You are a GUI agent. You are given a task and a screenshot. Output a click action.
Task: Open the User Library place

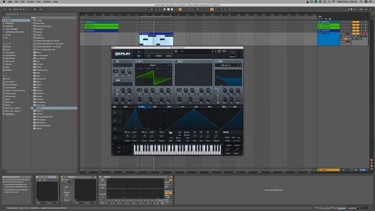click(x=10, y=81)
